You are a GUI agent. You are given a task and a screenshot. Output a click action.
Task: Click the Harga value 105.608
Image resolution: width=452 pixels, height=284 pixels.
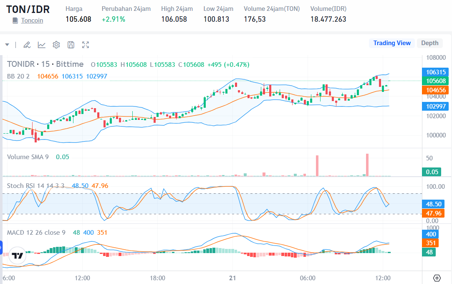[78, 19]
